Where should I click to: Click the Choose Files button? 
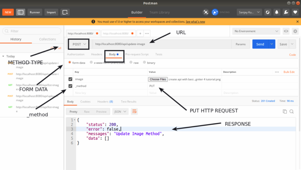click(x=158, y=79)
